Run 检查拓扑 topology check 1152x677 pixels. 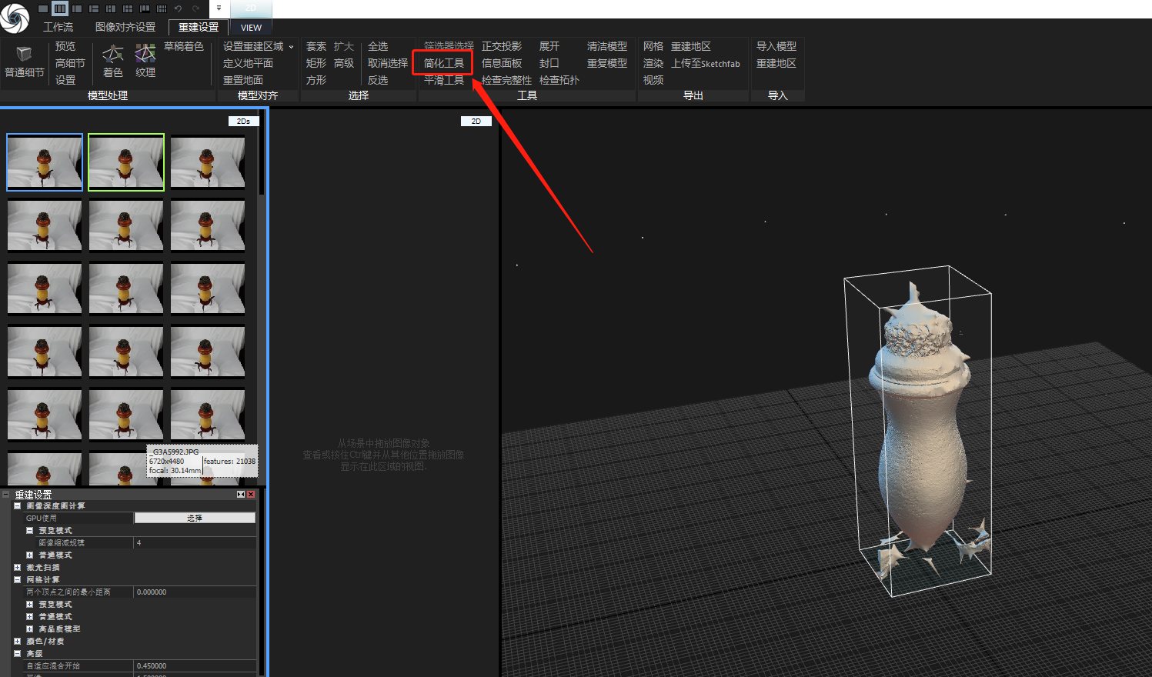point(559,80)
